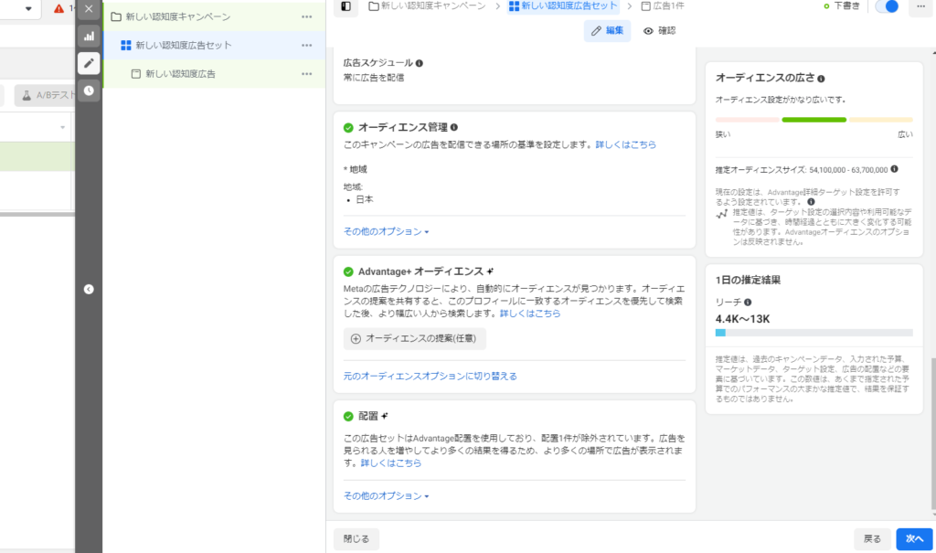The height and width of the screenshot is (553, 936).
Task: Switch to 確認 review mode
Action: coord(659,31)
